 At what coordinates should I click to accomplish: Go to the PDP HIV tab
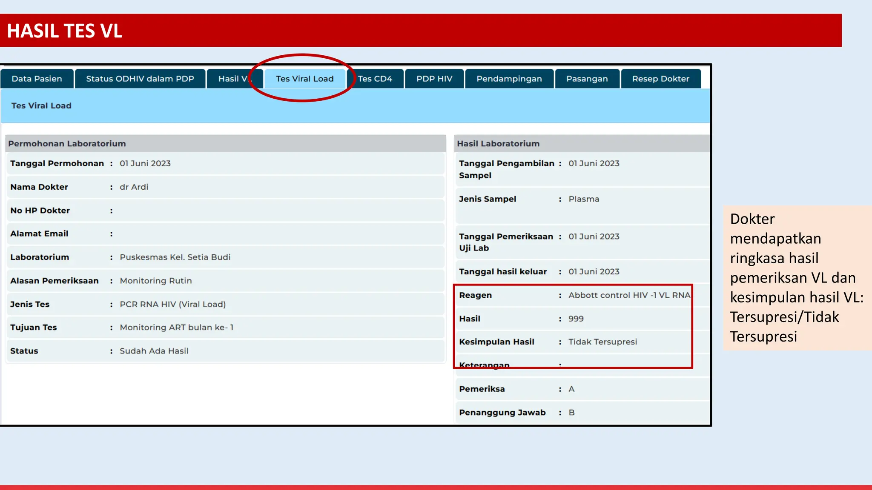point(434,79)
